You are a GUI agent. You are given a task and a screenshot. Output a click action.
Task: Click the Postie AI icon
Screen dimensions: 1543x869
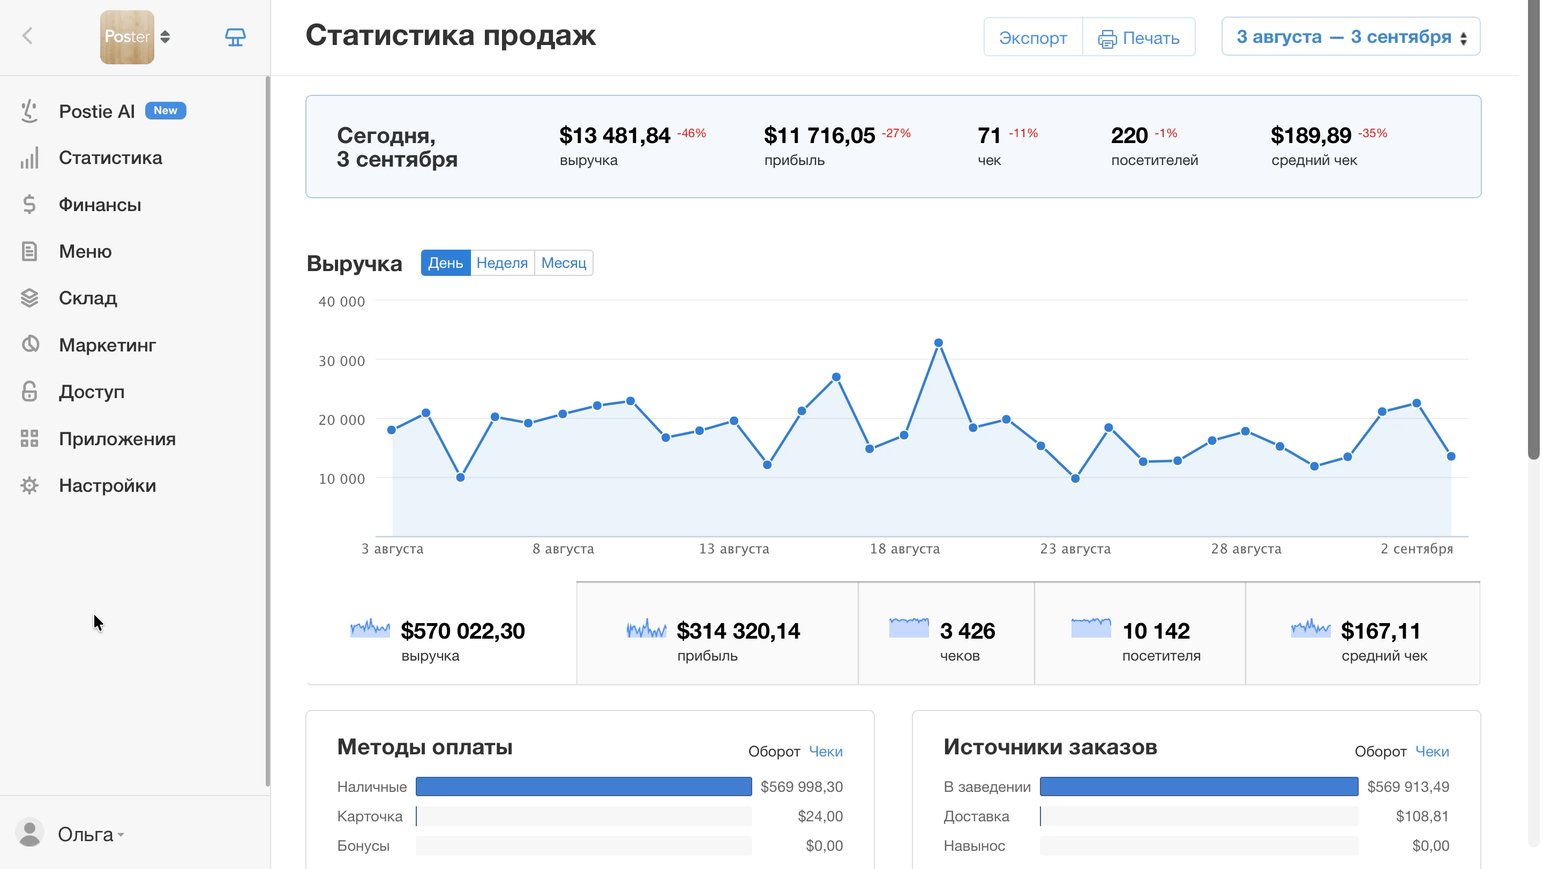click(x=29, y=111)
